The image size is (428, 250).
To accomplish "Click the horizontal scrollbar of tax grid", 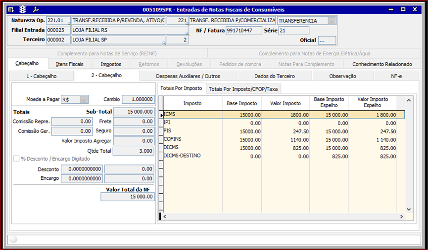I will coord(282,216).
